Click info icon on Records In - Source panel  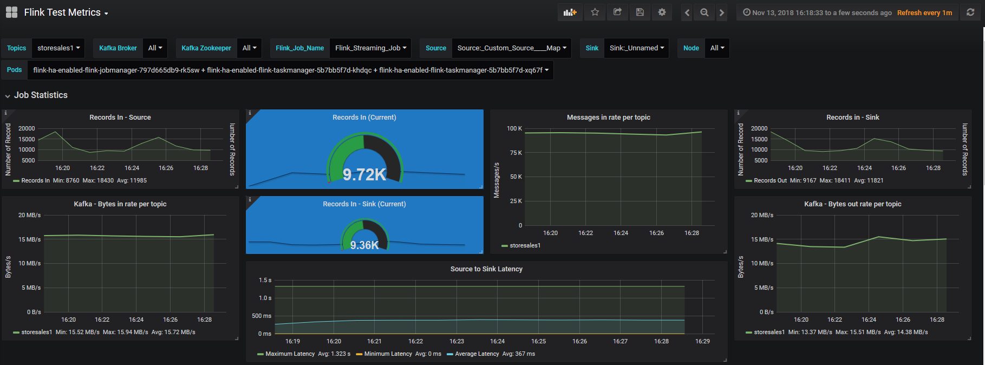pyautogui.click(x=5, y=113)
